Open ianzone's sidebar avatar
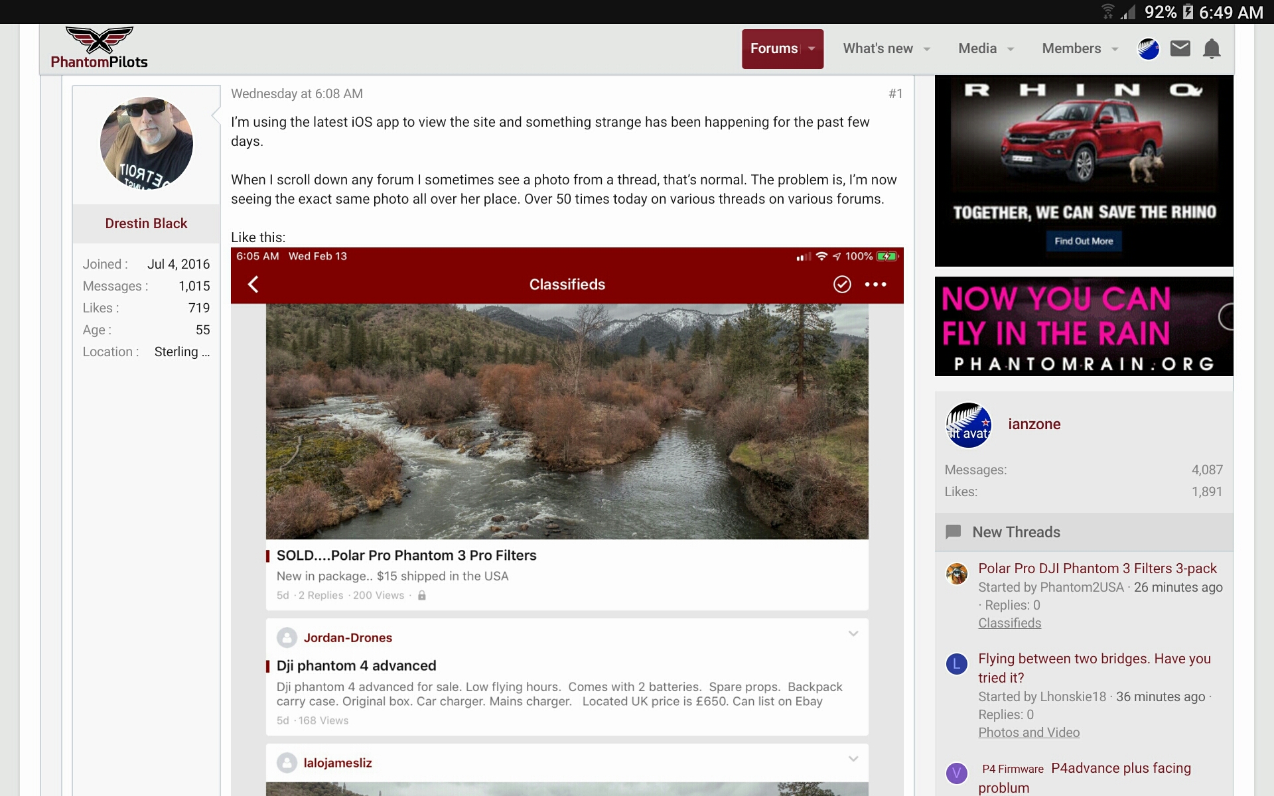Screen dimensions: 1274x796 coord(968,425)
